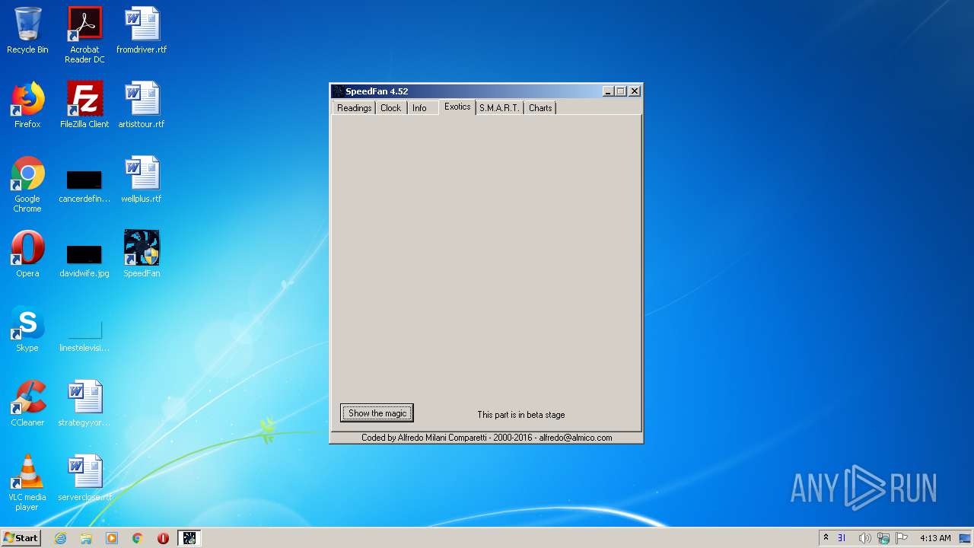Click the author credit status bar text
The width and height of the screenshot is (974, 548).
(x=486, y=438)
